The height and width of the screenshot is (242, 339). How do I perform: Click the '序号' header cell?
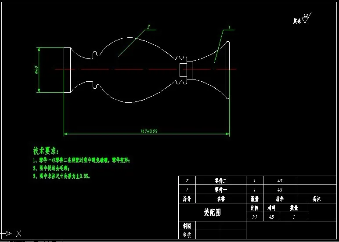(187, 199)
